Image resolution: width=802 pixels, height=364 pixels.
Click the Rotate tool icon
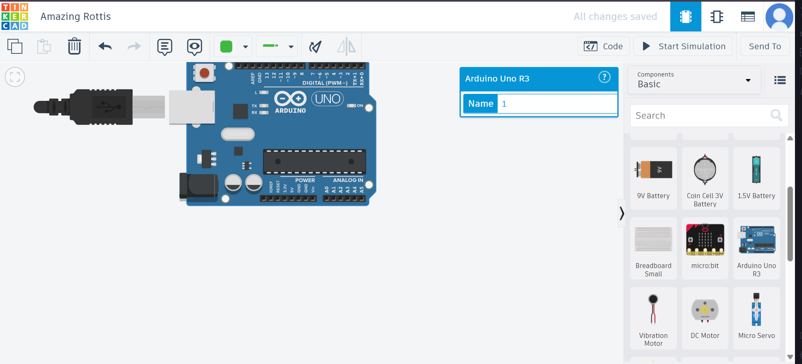click(x=316, y=47)
